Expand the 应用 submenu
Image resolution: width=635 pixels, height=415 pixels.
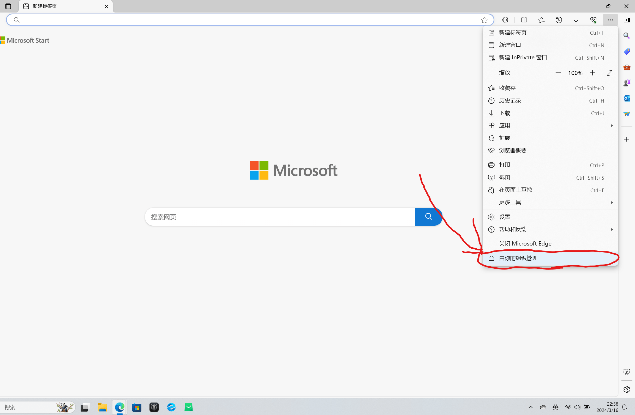(x=550, y=125)
